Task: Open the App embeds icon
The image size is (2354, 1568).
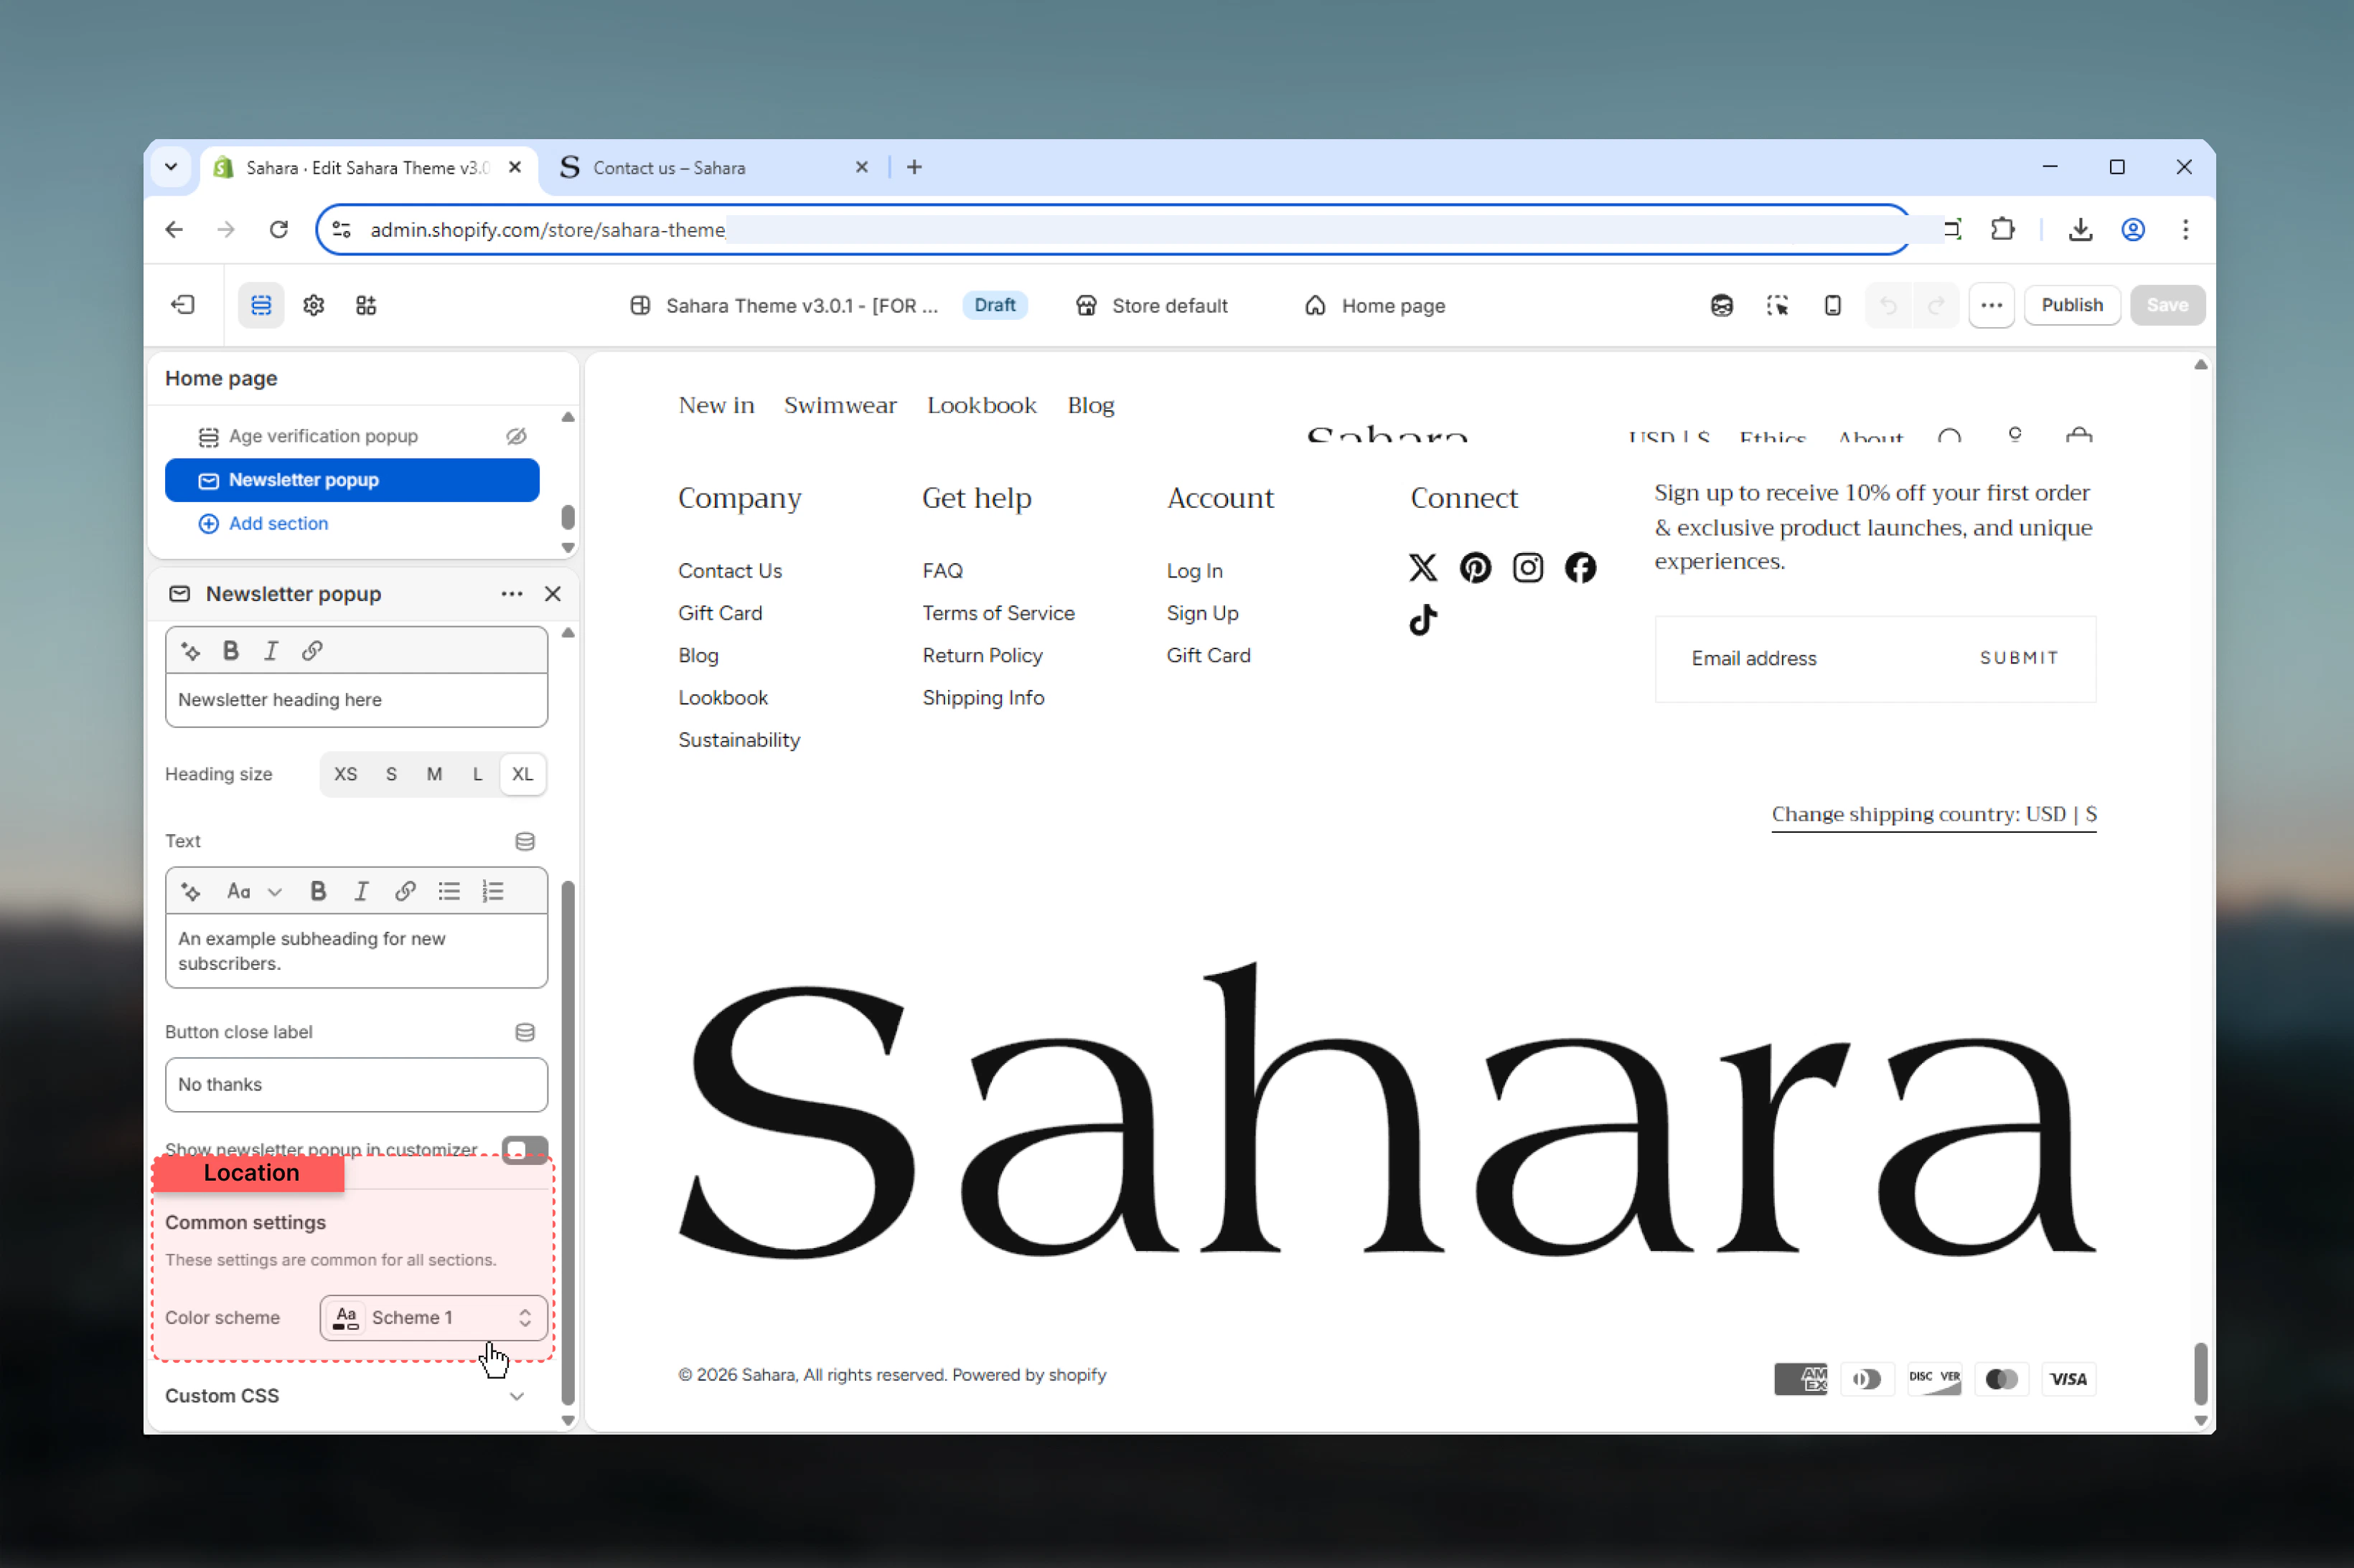Action: point(366,305)
